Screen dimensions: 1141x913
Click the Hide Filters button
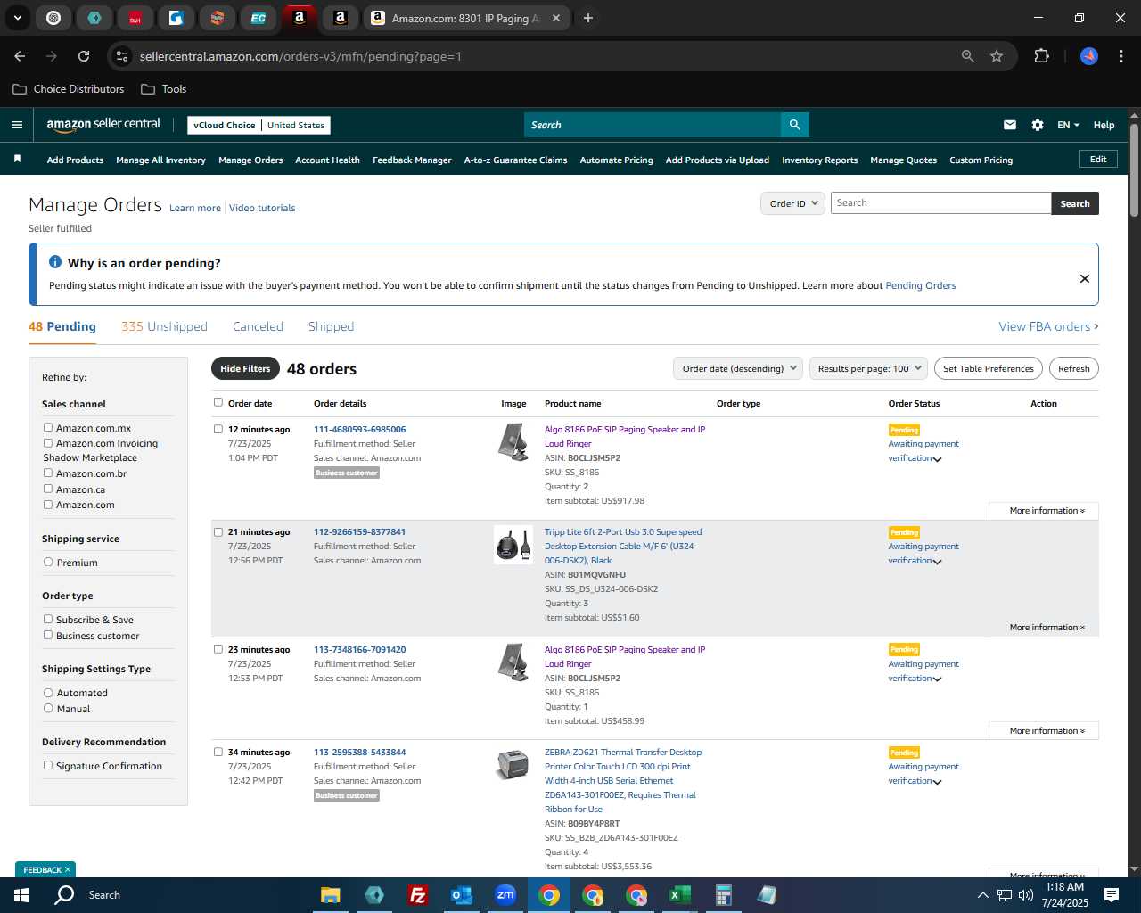click(x=245, y=368)
